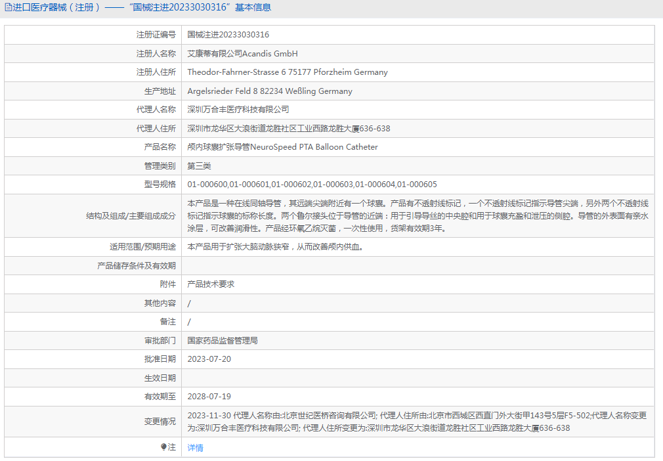Image resolution: width=663 pixels, height=461 pixels.
Task: Click the 型号规格 label
Action: (160, 185)
